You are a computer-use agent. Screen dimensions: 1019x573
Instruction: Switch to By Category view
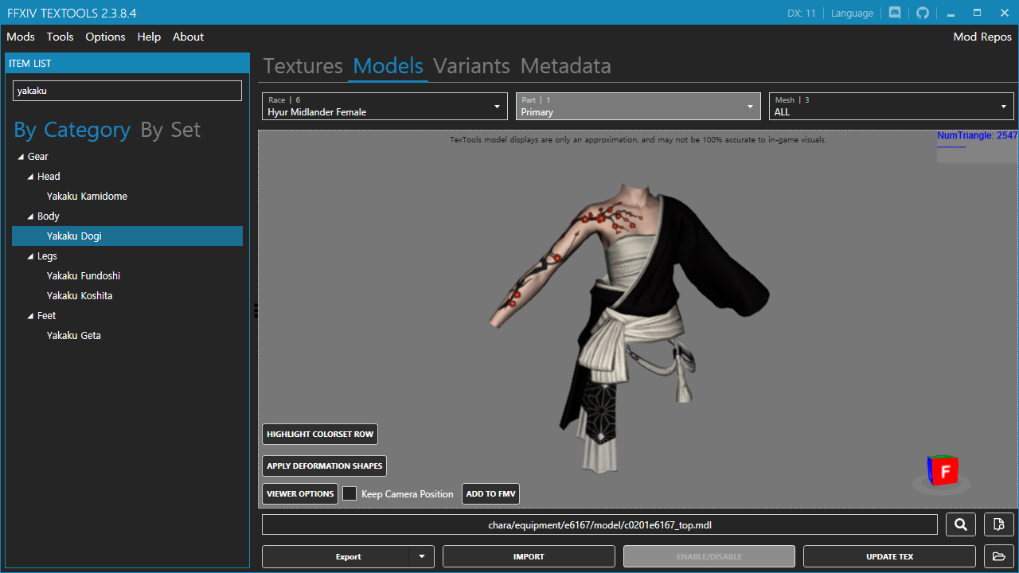pos(72,130)
